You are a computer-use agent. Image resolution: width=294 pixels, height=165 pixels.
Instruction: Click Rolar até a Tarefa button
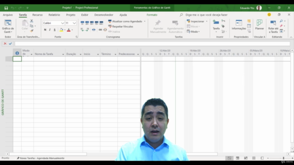273,27
